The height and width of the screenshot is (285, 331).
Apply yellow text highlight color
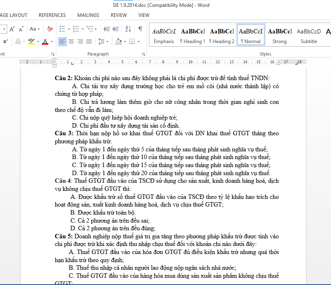31,41
